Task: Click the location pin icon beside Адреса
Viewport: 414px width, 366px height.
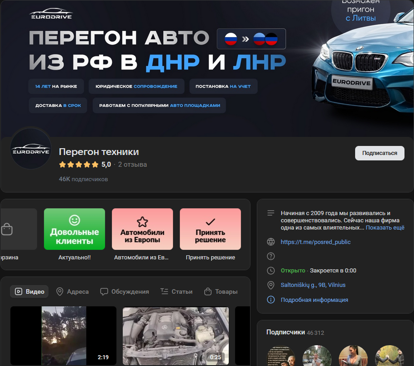Action: tap(60, 291)
